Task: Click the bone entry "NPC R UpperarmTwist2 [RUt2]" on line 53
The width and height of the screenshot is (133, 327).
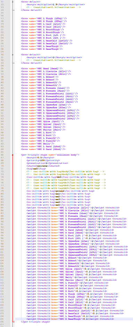Action: coord(50,119)
